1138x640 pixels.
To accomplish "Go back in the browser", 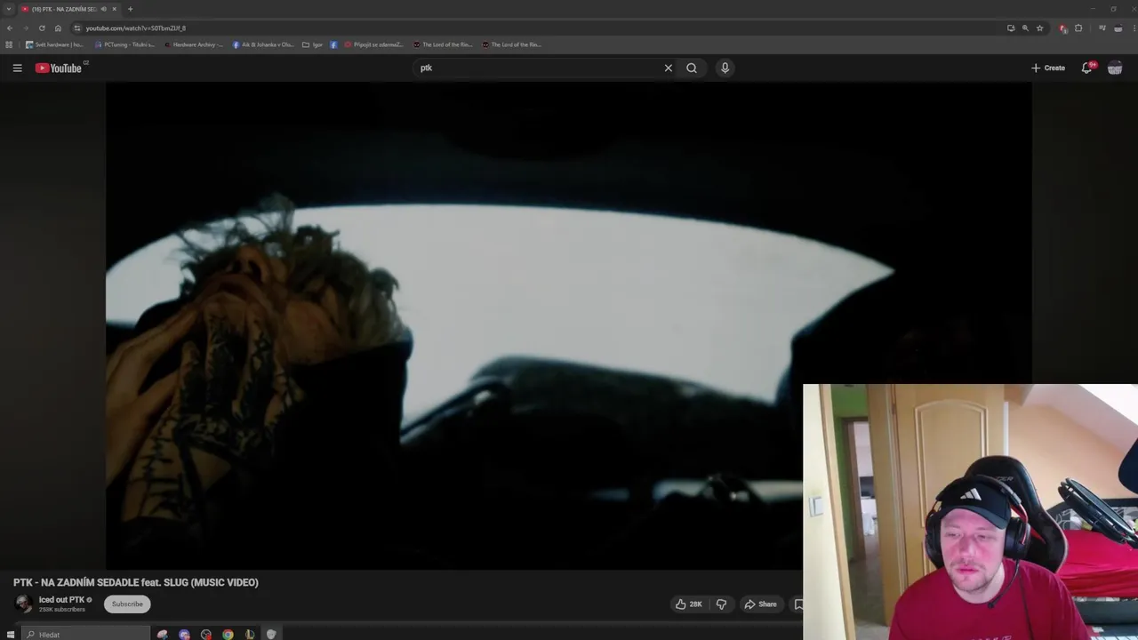I will (x=10, y=28).
